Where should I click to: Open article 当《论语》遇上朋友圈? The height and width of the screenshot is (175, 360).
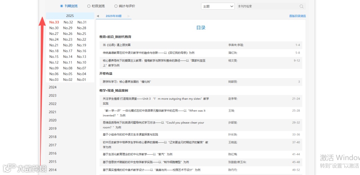(x=117, y=45)
